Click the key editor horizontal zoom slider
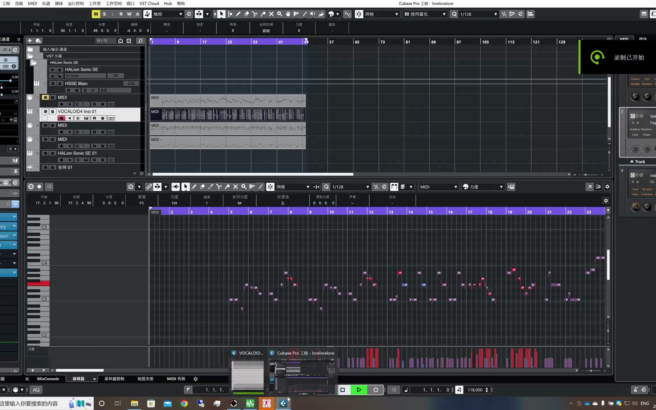 [591, 370]
